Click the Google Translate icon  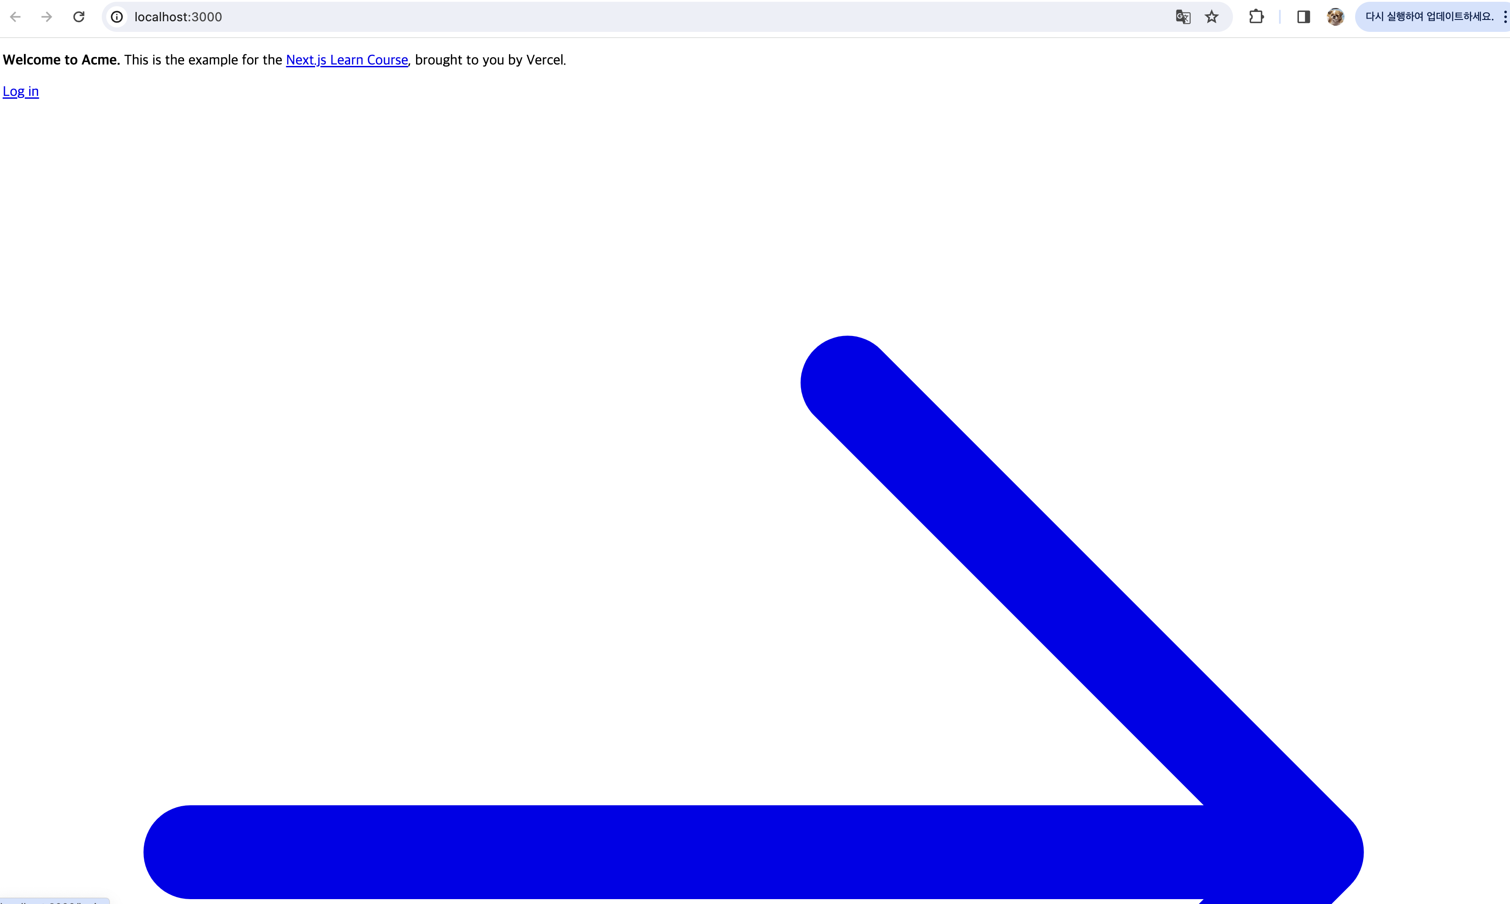tap(1183, 17)
